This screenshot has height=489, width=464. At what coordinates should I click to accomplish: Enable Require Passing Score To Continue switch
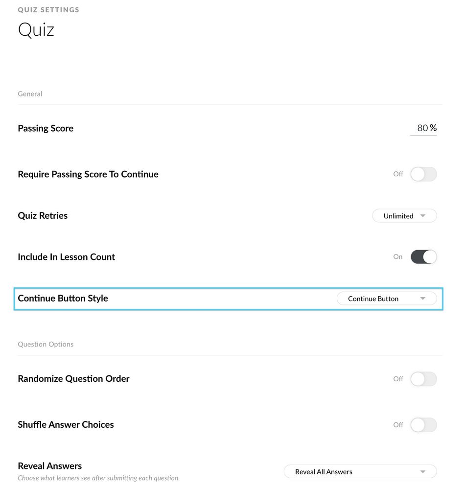(423, 174)
